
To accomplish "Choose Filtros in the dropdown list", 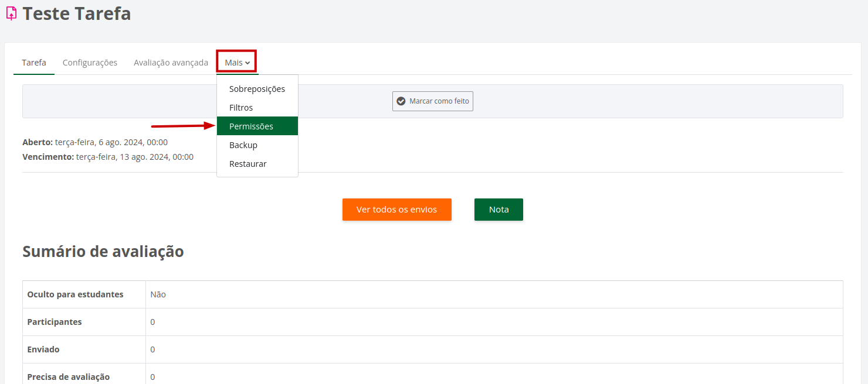I will [x=241, y=108].
